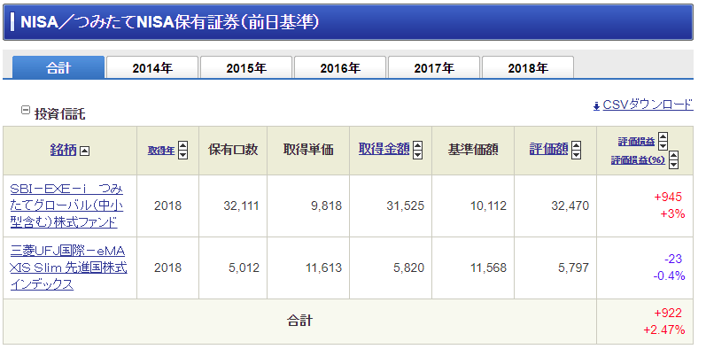
Task: Select the +3% profit percentage
Action: pos(672,213)
